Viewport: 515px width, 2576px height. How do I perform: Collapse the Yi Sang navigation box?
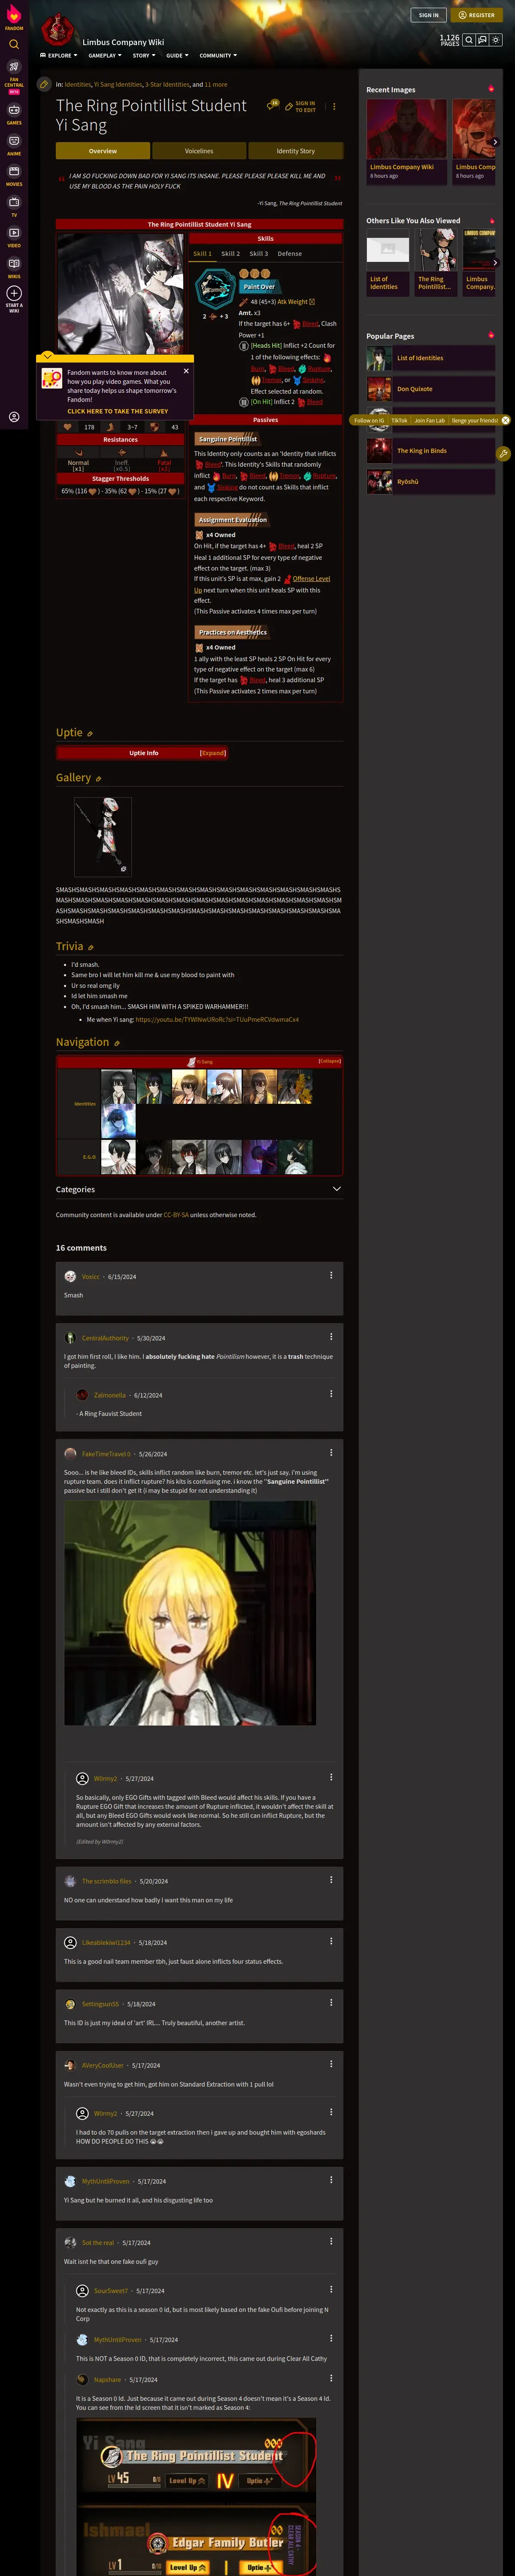(x=329, y=1061)
